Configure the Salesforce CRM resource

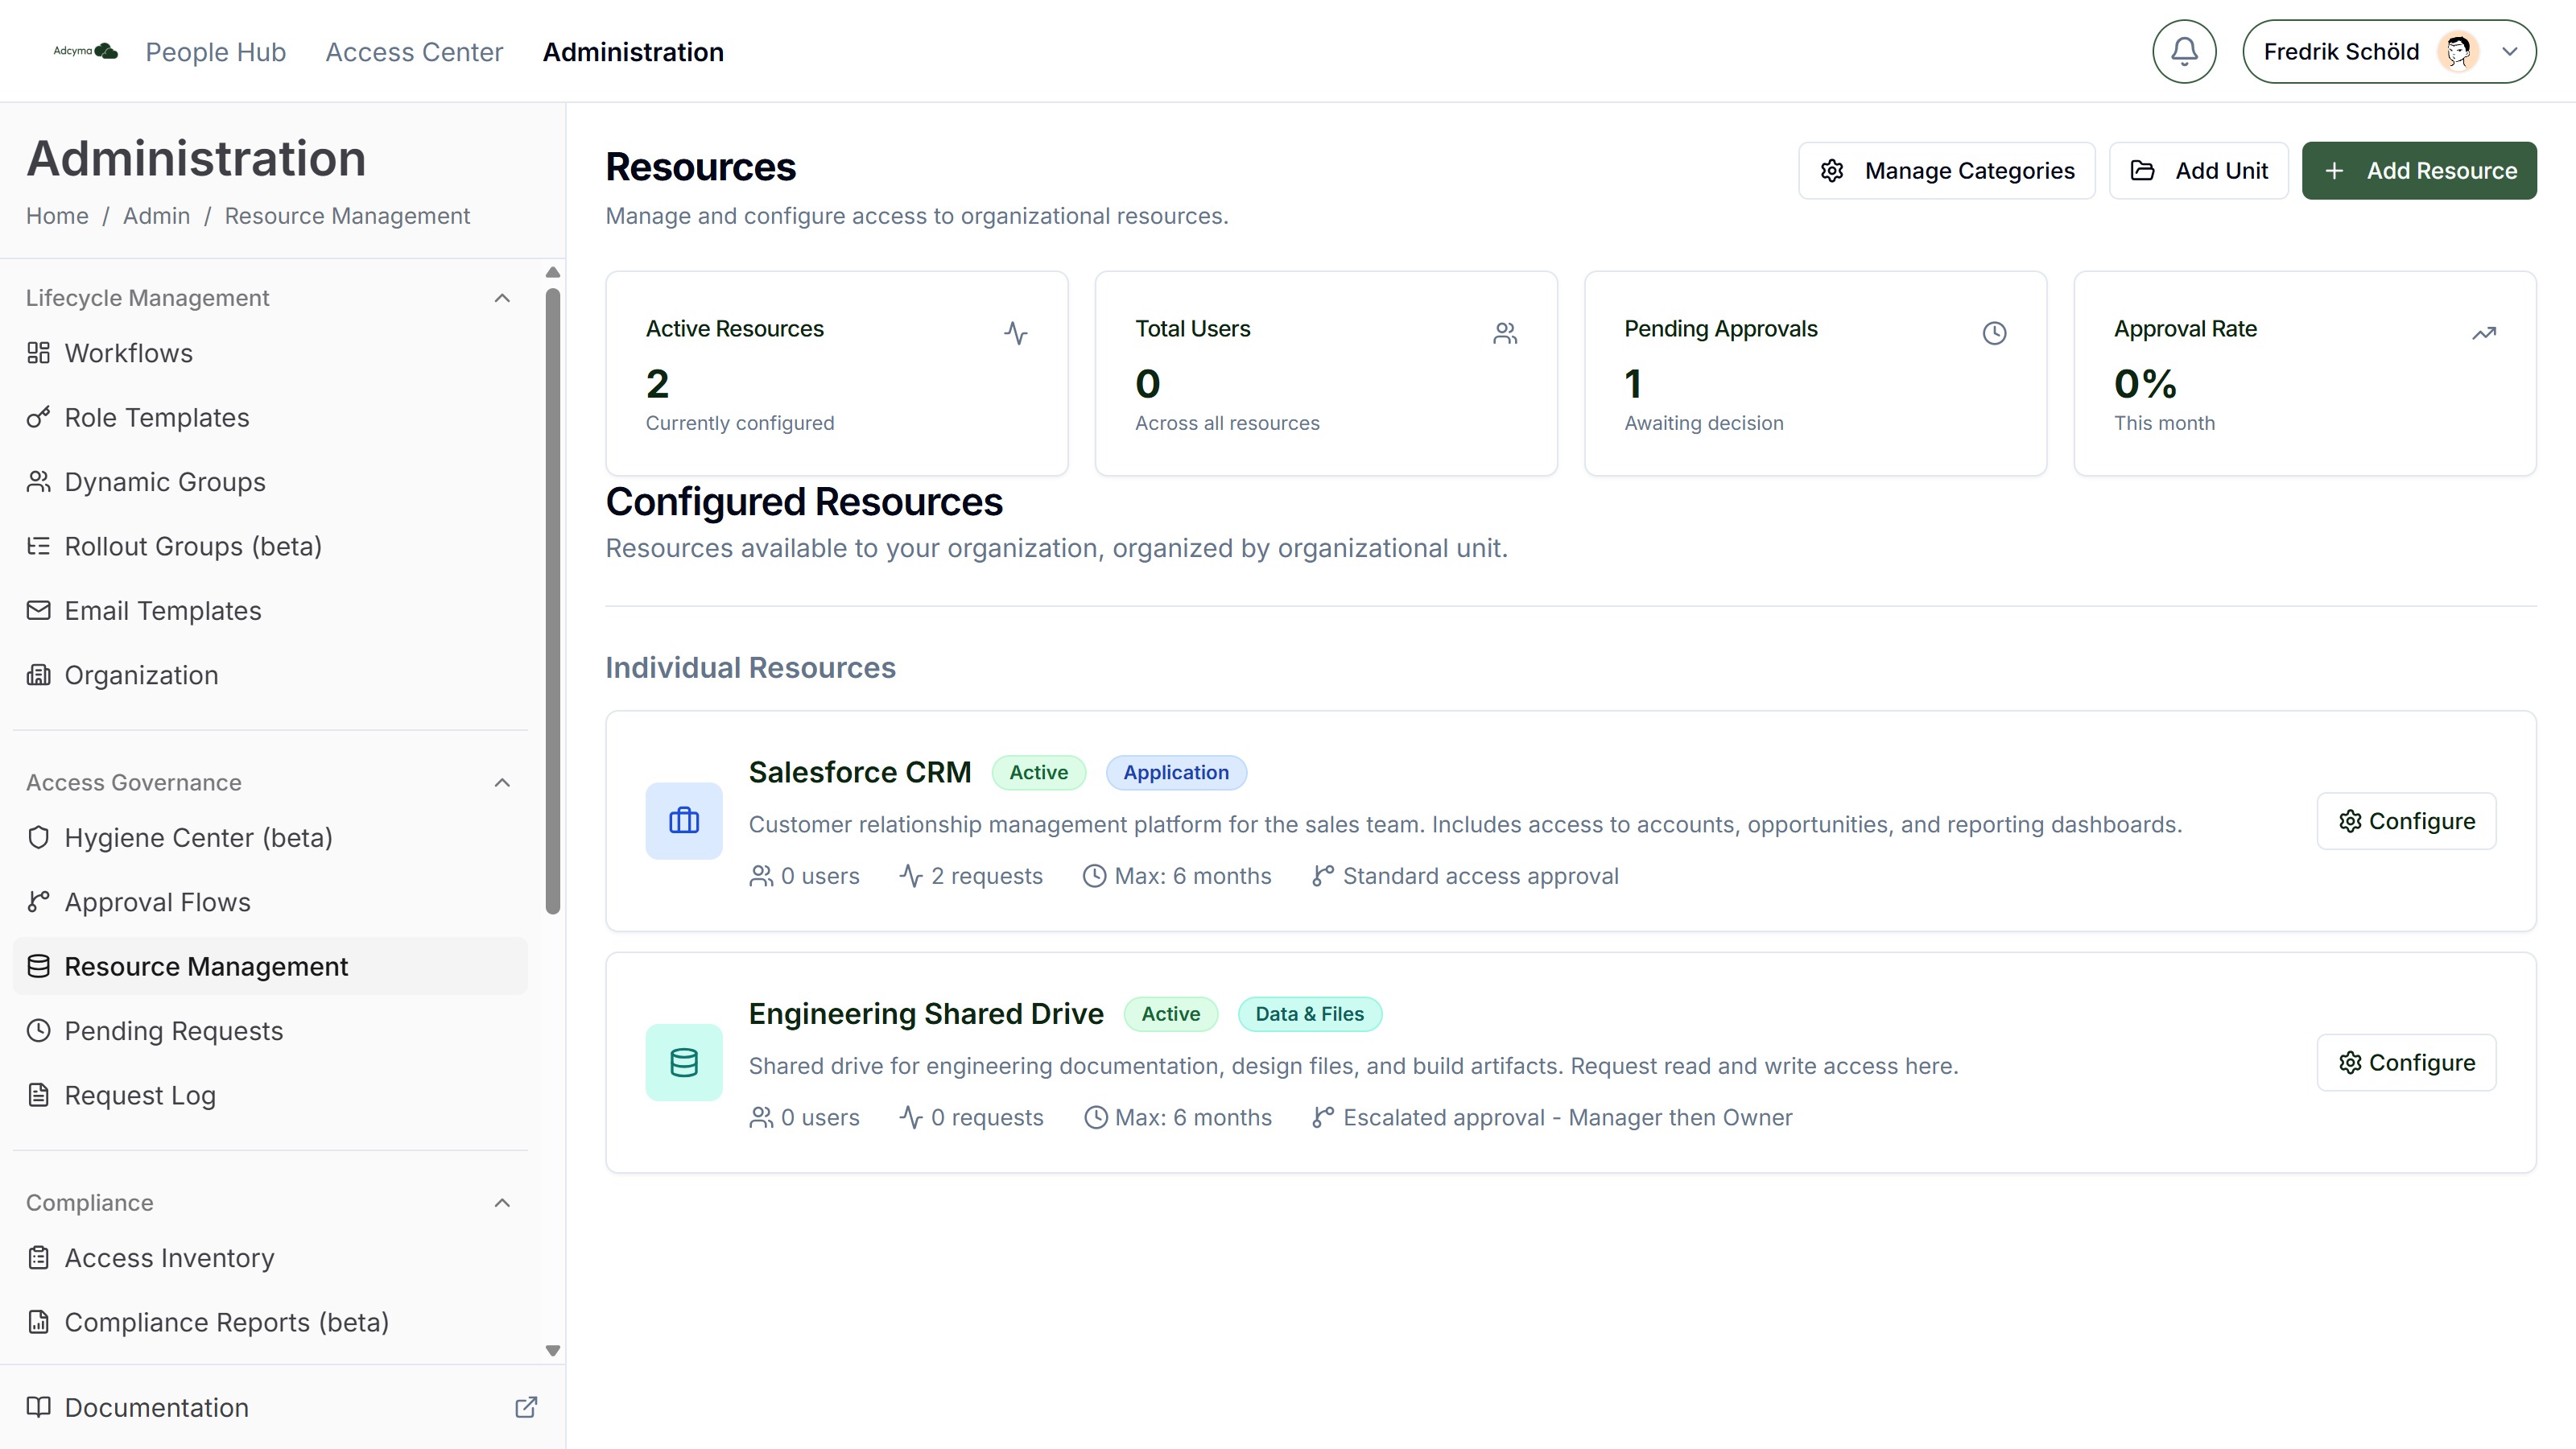(x=2406, y=821)
